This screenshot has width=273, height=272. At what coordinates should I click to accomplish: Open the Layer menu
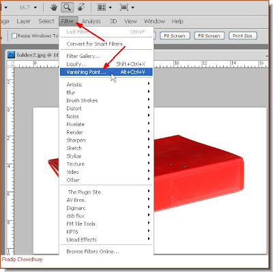point(23,21)
